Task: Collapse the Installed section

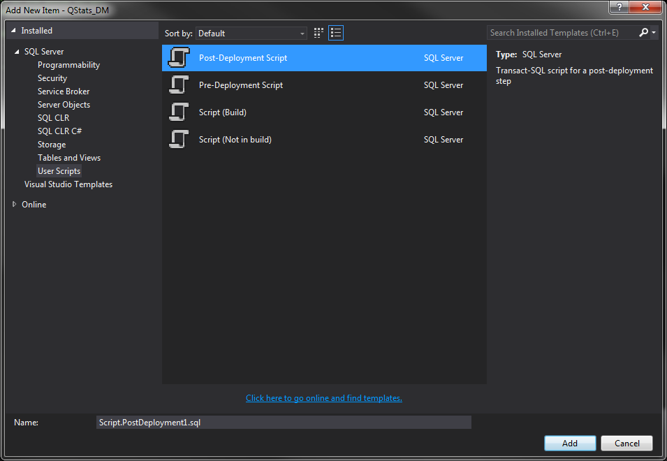Action: pyautogui.click(x=13, y=31)
